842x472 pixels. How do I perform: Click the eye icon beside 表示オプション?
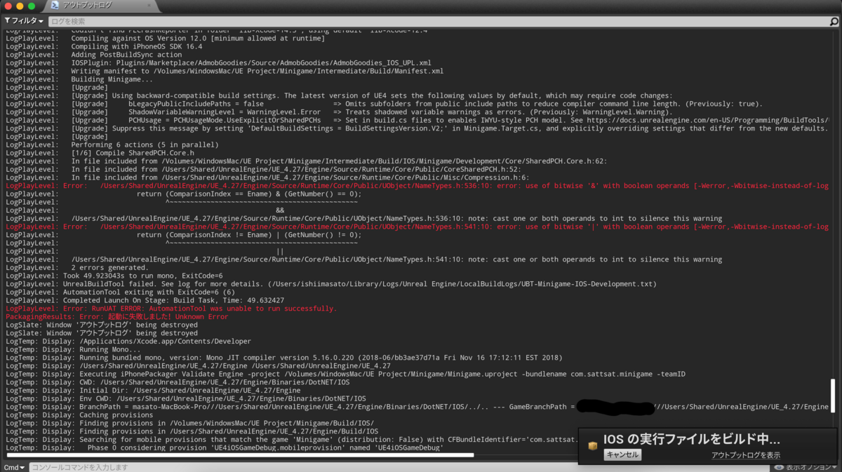point(779,467)
